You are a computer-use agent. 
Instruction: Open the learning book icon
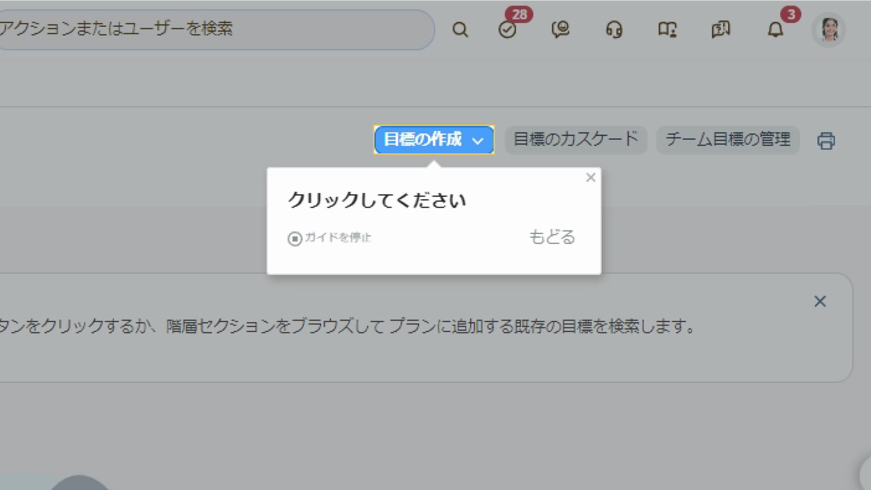coord(667,30)
